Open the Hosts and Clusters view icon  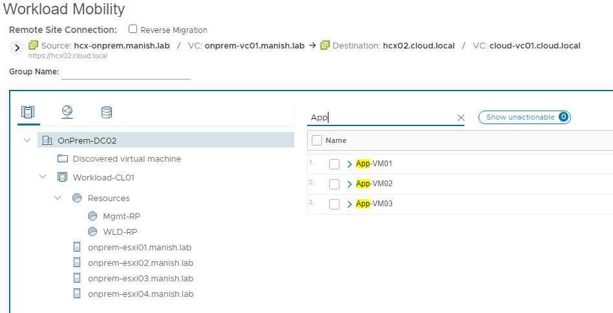(27, 113)
